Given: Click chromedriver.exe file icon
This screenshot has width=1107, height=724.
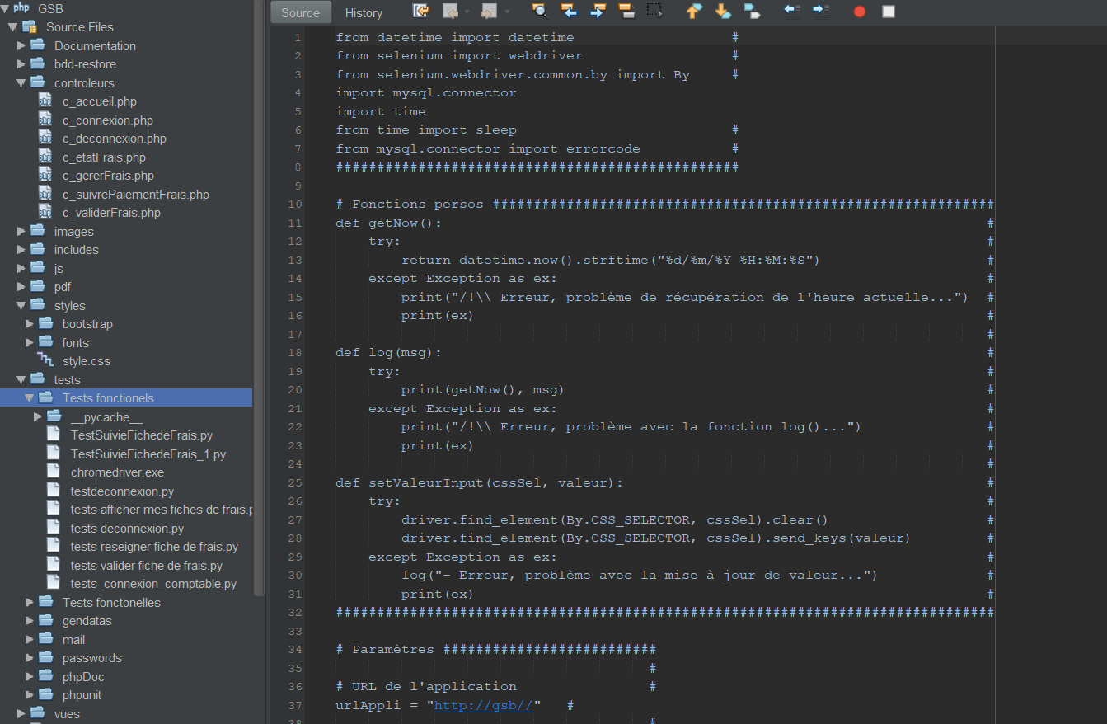Looking at the screenshot, I should point(54,472).
